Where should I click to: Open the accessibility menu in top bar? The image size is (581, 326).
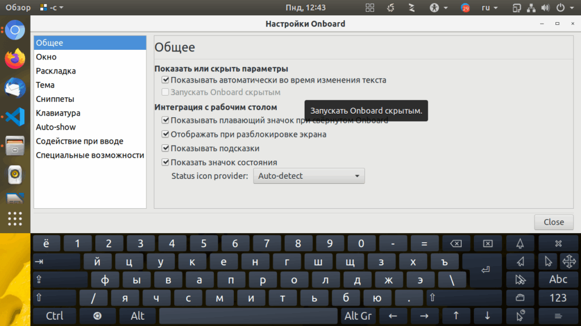(x=439, y=7)
